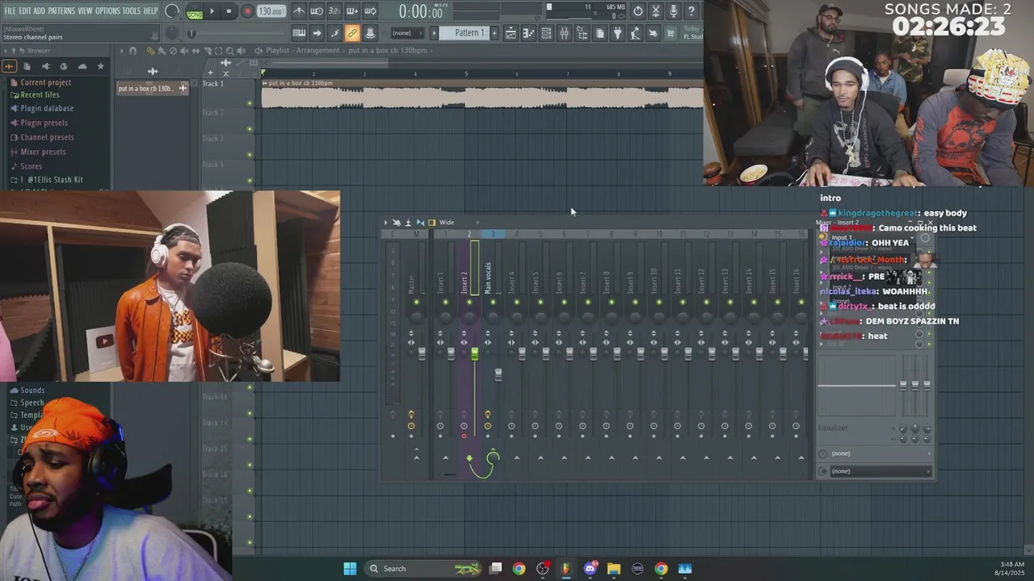Image resolution: width=1034 pixels, height=581 pixels.
Task: Toggle the countdown before recording icon
Action: pyautogui.click(x=334, y=11)
